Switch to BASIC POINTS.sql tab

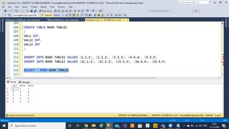click(63, 20)
